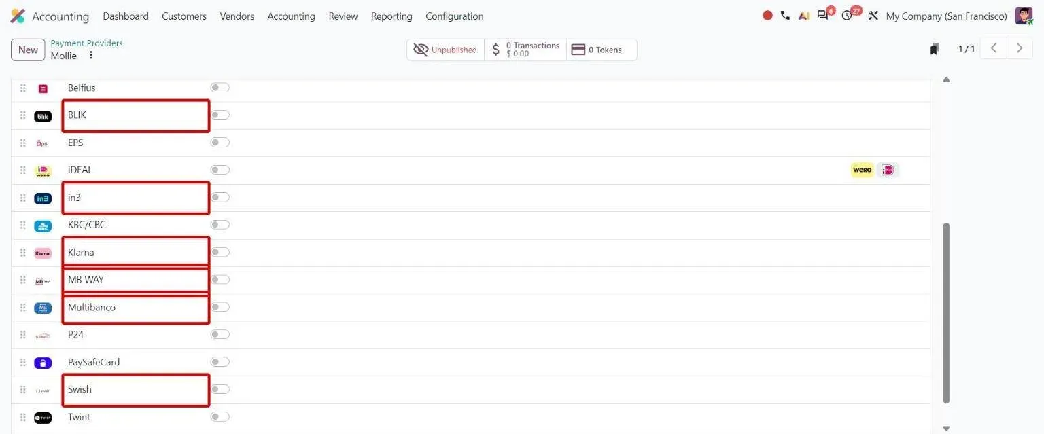Enable the iDEAL payment method toggle

(220, 170)
